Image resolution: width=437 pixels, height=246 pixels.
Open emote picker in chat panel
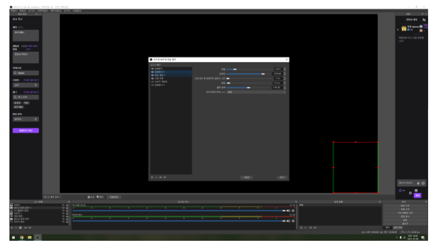[423, 183]
